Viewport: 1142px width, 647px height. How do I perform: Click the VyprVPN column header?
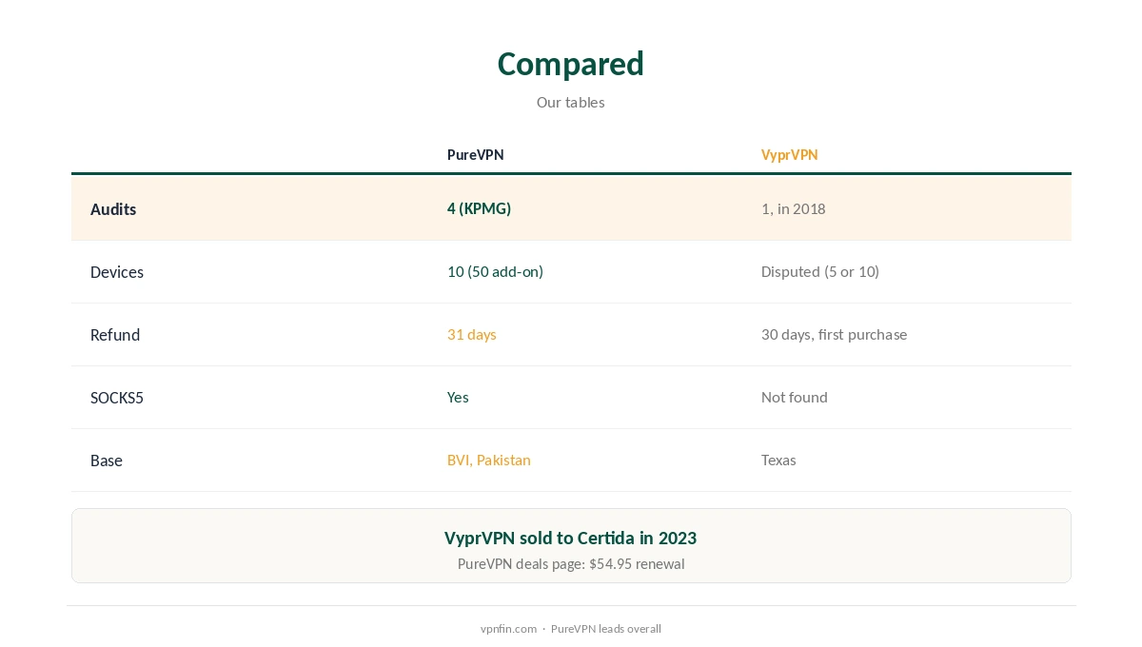[x=789, y=154]
